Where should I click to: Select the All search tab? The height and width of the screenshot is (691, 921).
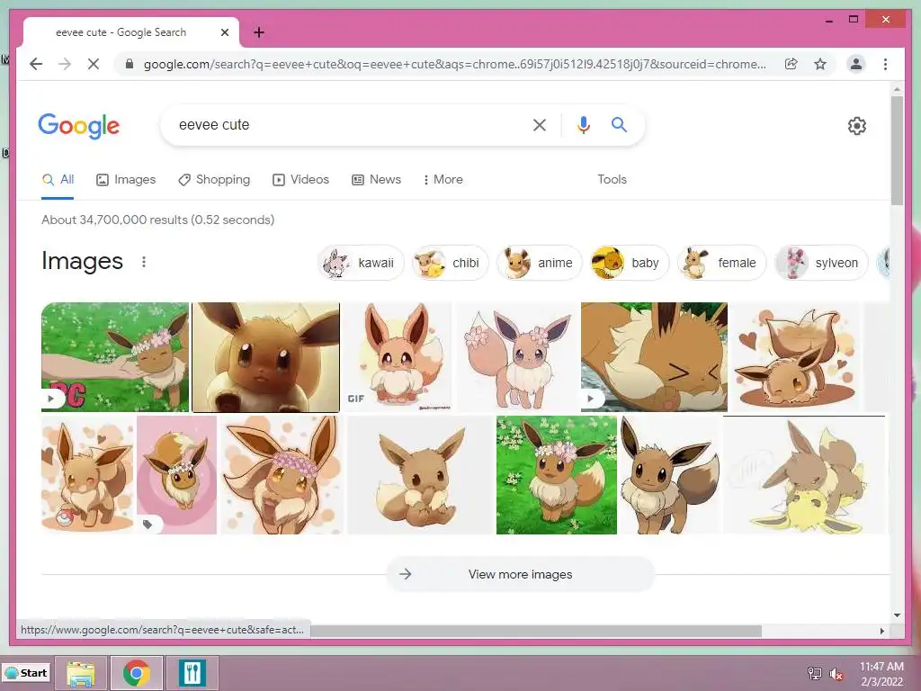[58, 179]
